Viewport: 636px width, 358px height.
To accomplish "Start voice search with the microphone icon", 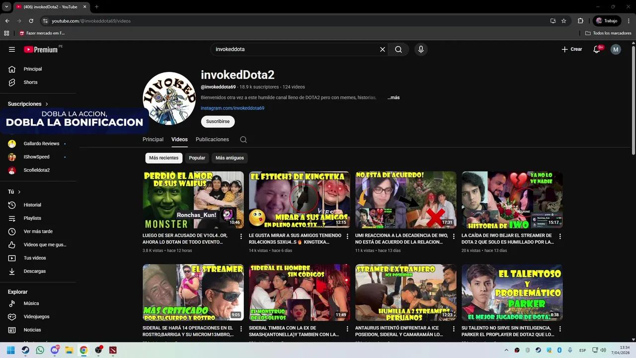I will [421, 49].
